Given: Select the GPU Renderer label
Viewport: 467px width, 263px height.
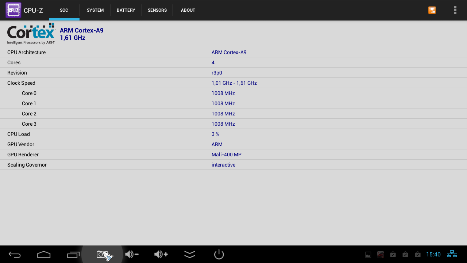Looking at the screenshot, I should point(23,155).
